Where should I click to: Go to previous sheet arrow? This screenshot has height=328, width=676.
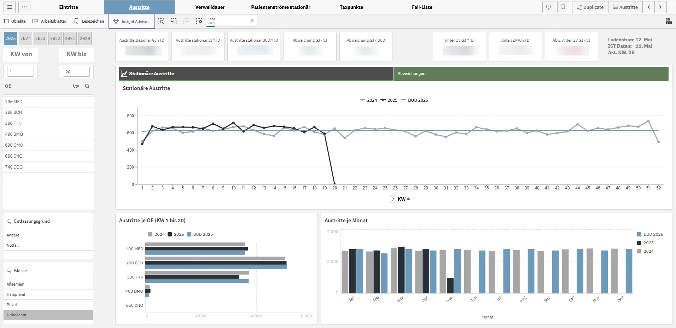click(x=649, y=7)
